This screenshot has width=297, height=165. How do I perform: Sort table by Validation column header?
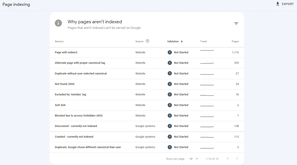click(173, 42)
